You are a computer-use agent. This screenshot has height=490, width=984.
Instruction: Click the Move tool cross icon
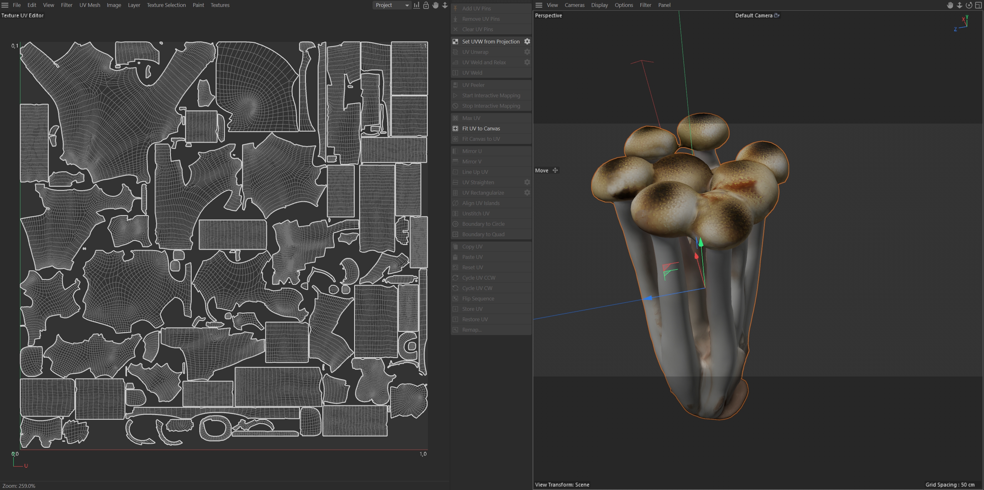tap(555, 170)
